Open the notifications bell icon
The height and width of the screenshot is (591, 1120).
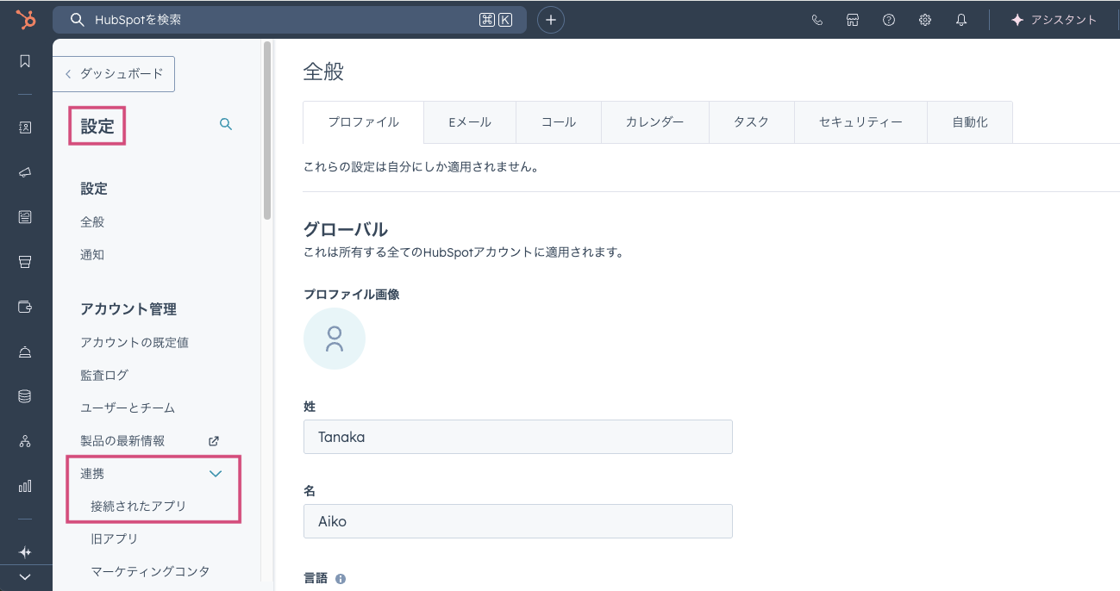tap(961, 20)
